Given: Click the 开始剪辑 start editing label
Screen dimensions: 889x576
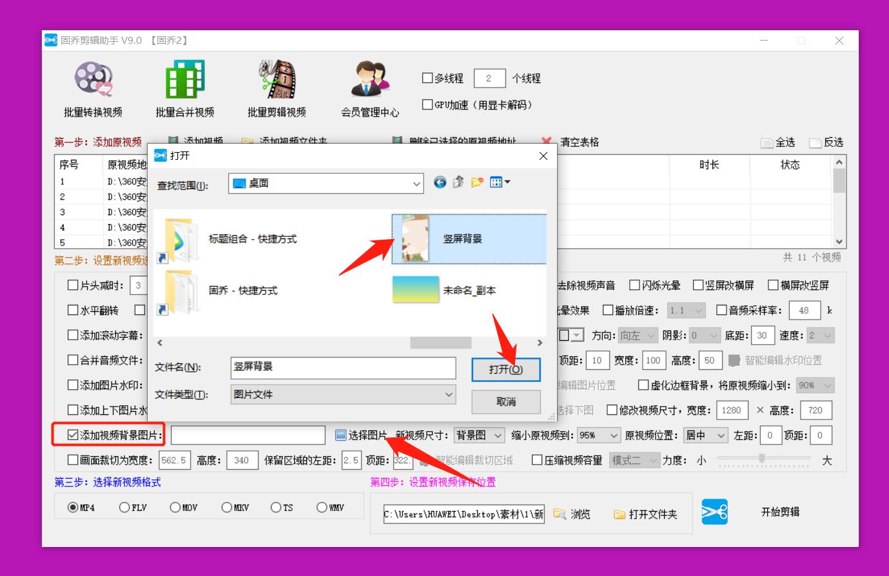Looking at the screenshot, I should (x=781, y=512).
